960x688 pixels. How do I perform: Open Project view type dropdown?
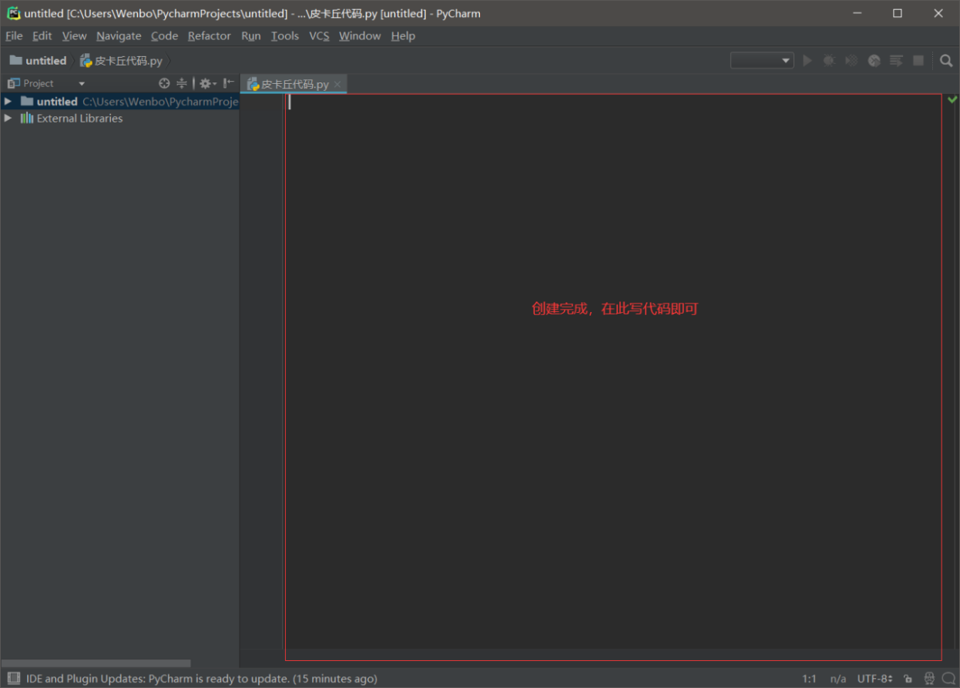click(82, 83)
